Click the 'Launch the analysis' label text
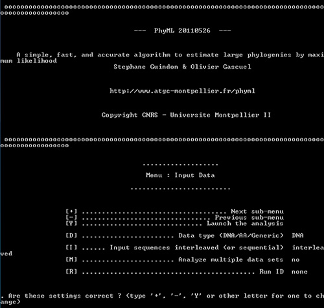Viewport: 324px width, 308px height. pos(245,224)
